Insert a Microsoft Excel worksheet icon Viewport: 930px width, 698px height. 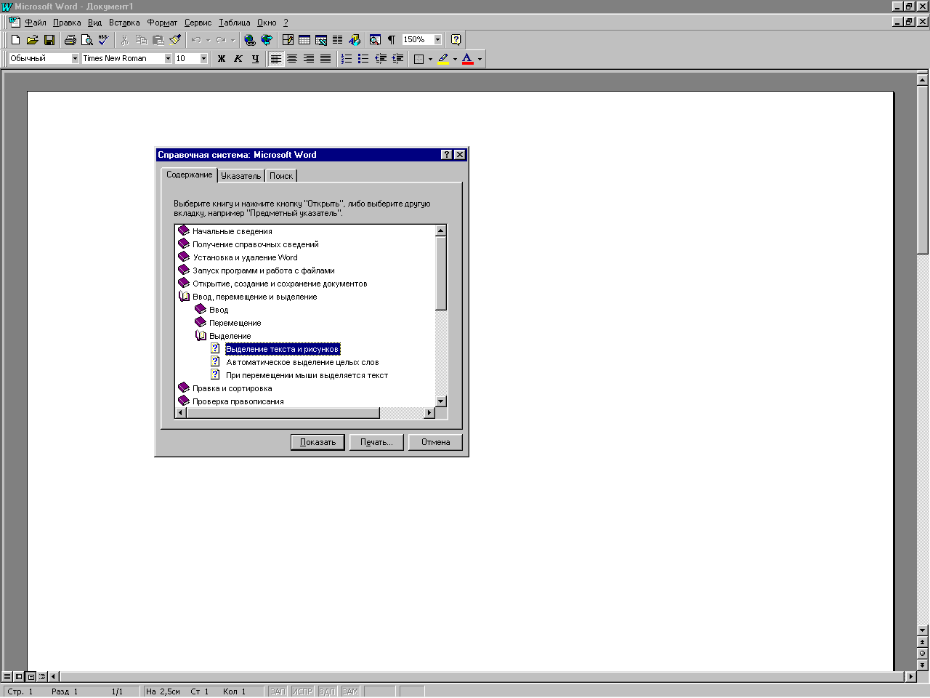pos(321,40)
